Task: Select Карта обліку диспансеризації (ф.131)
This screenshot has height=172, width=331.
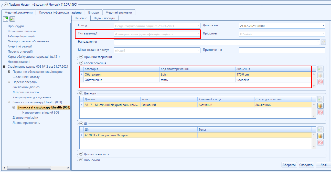Action: tap(34, 57)
